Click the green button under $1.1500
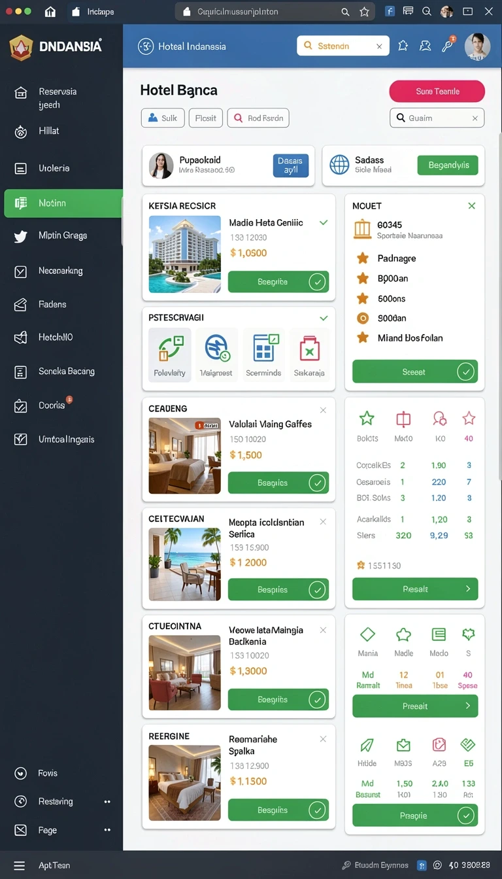The width and height of the screenshot is (502, 879). tap(278, 810)
